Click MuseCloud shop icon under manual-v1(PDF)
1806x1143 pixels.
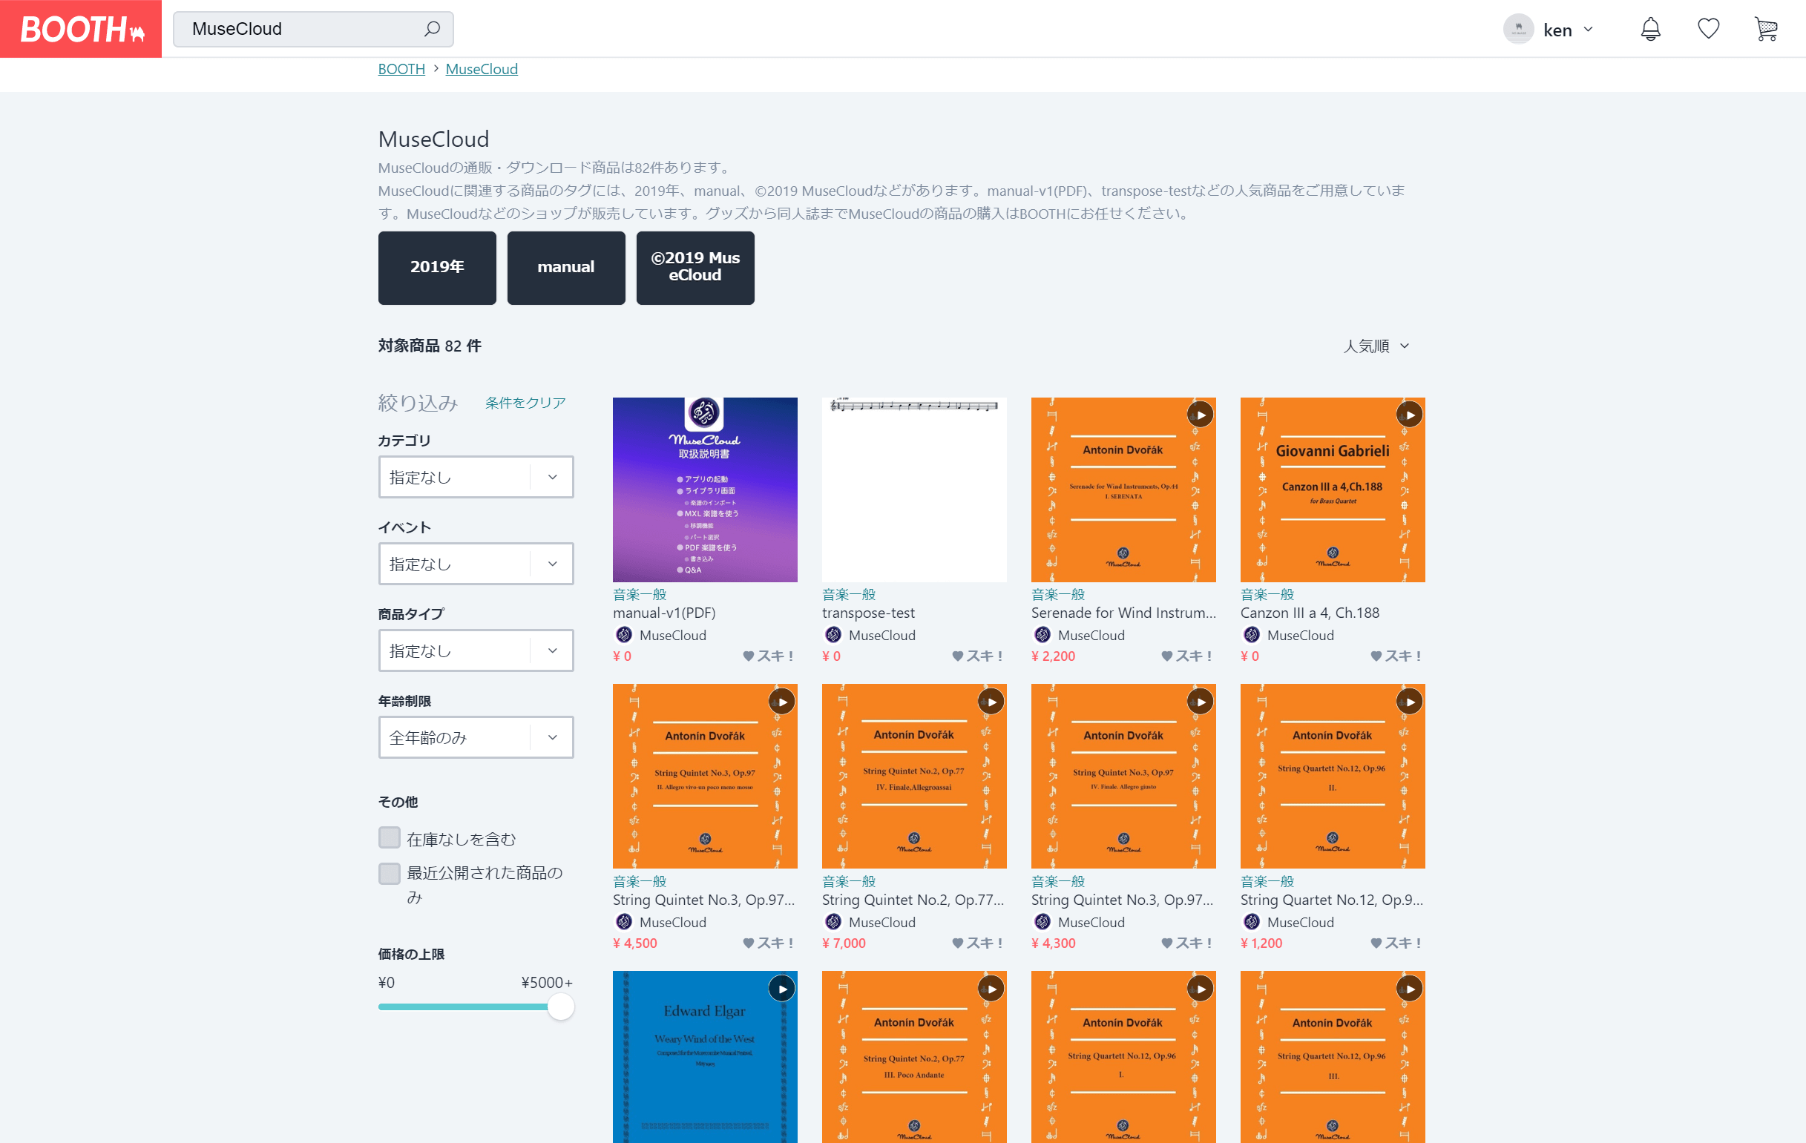pos(624,635)
